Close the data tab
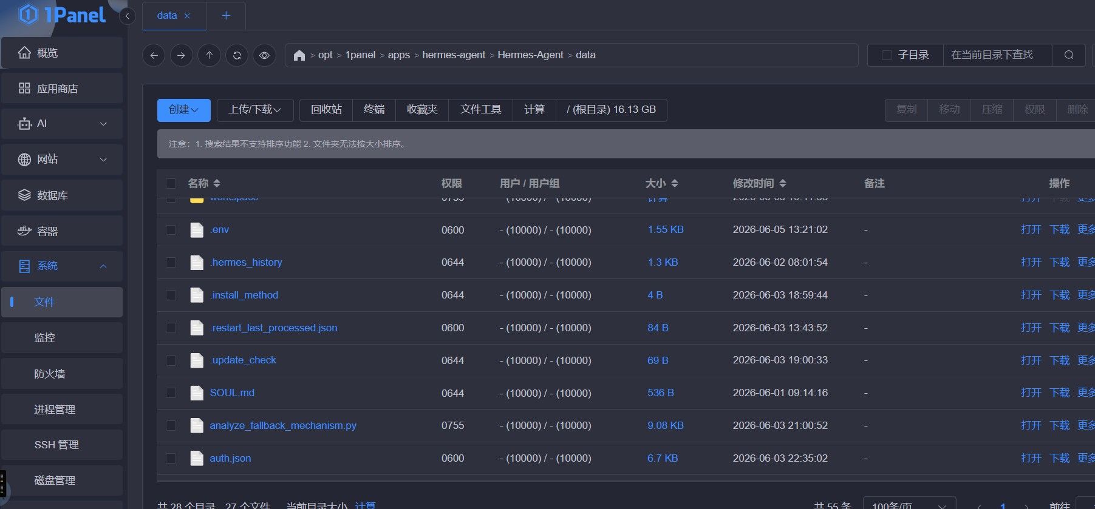 tap(187, 16)
